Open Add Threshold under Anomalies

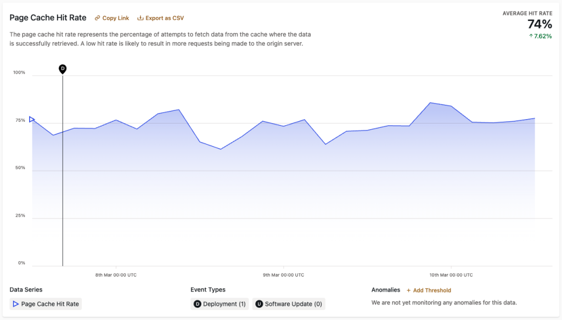[432, 290]
